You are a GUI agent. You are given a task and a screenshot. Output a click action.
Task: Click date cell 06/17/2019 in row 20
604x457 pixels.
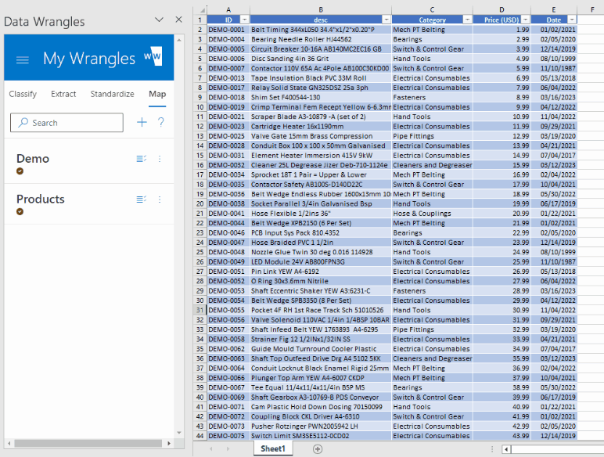tap(554, 203)
